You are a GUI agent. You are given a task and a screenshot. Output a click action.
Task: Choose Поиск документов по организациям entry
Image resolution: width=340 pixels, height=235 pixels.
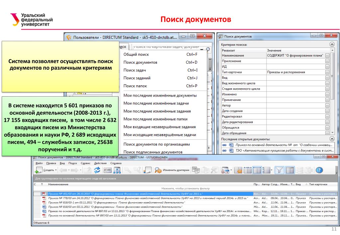161,144
